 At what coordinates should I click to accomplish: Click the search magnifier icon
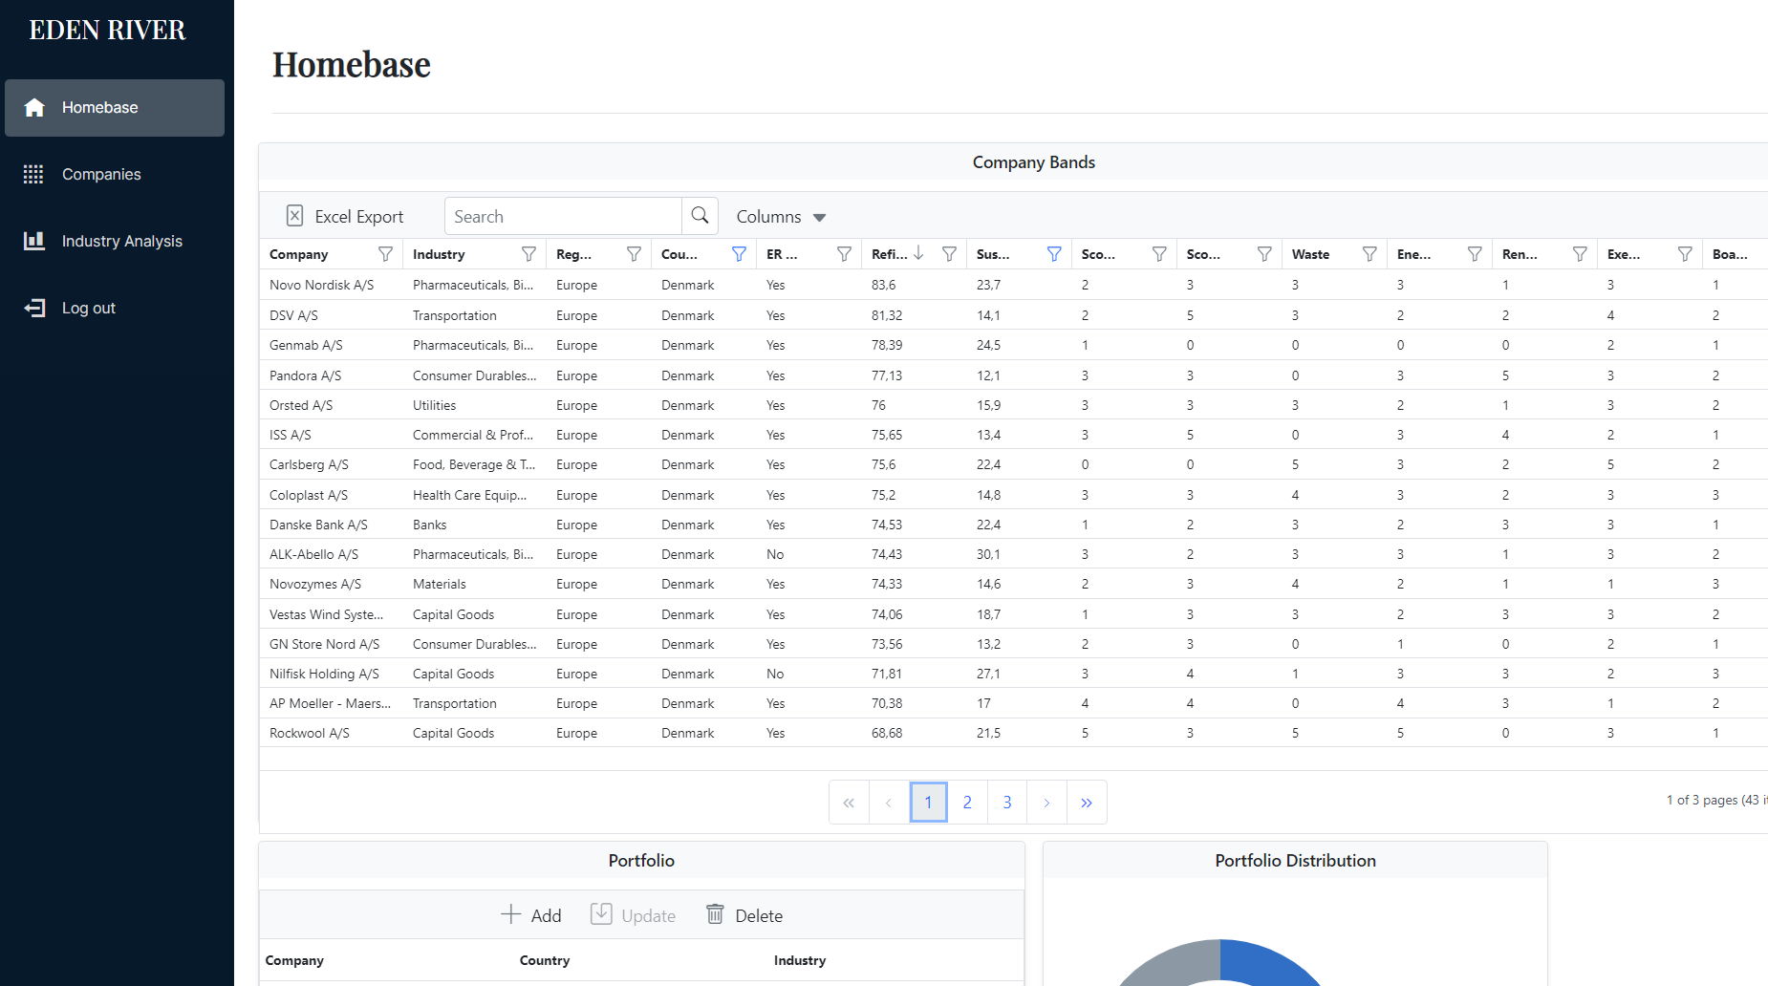coord(700,216)
